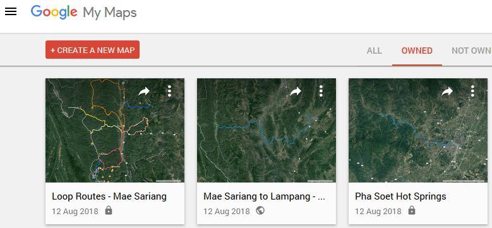Share the Loop Routes - Mae Sariang map
This screenshot has width=492, height=228.
tap(144, 92)
